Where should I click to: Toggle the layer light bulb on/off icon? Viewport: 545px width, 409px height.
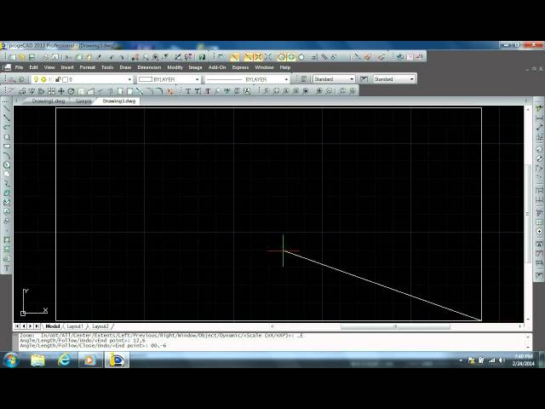(x=36, y=79)
